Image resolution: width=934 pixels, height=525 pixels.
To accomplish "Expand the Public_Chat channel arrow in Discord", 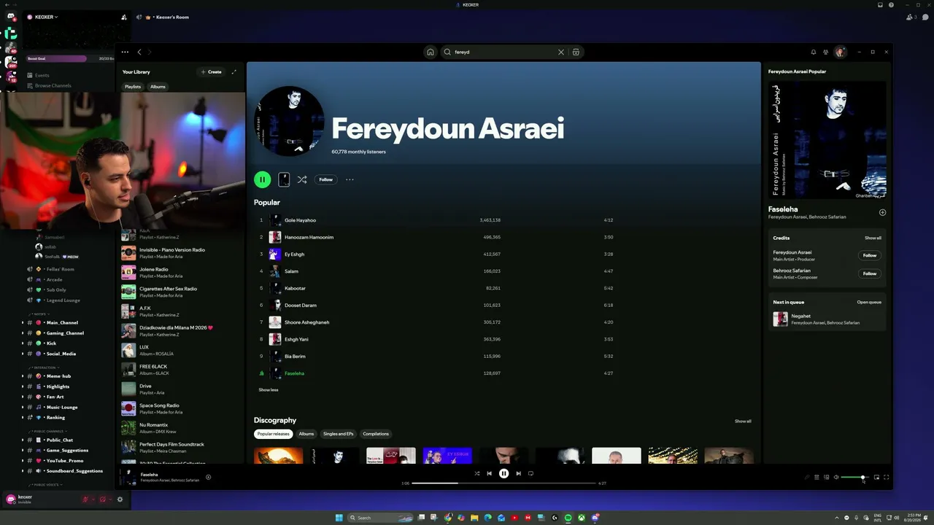I will click(x=23, y=440).
